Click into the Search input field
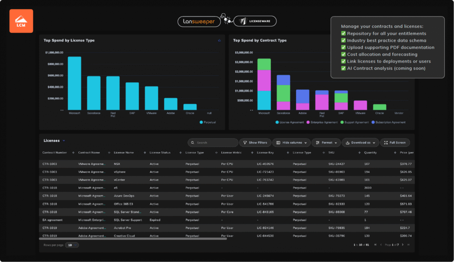 [x=213, y=143]
